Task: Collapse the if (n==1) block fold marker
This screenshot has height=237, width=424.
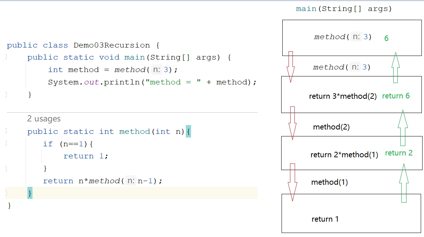Action: 6,144
